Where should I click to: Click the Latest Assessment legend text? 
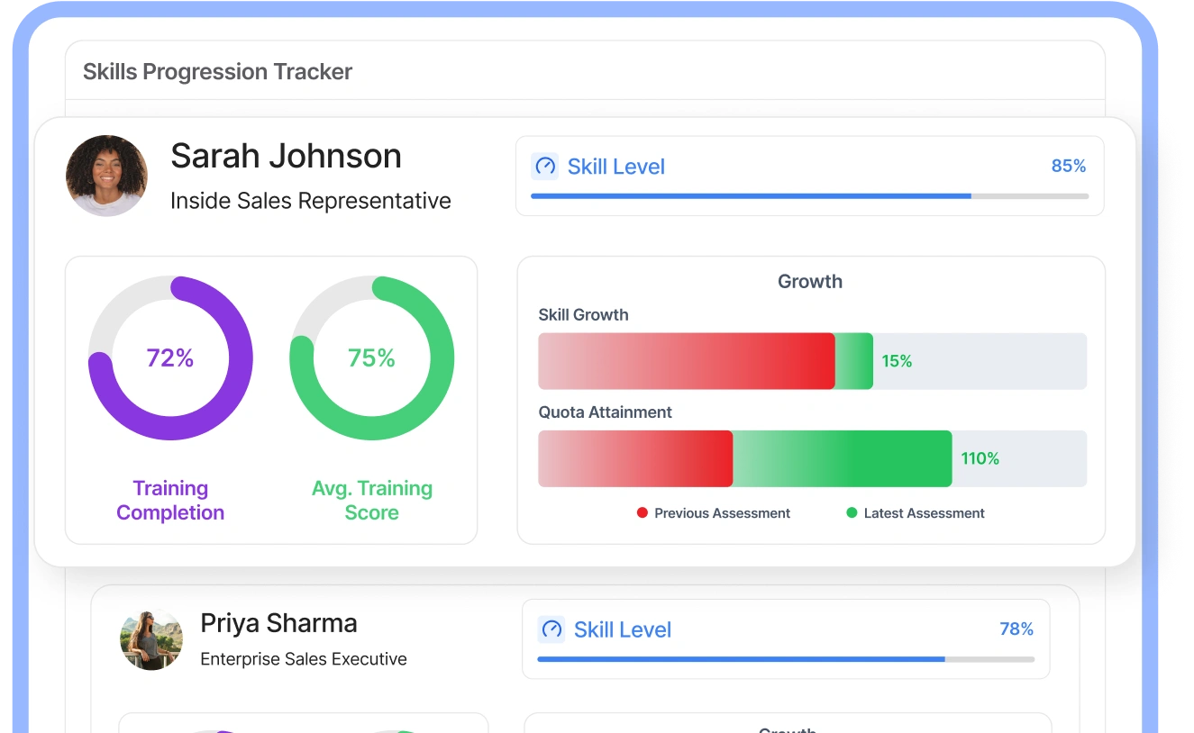pyautogui.click(x=925, y=513)
